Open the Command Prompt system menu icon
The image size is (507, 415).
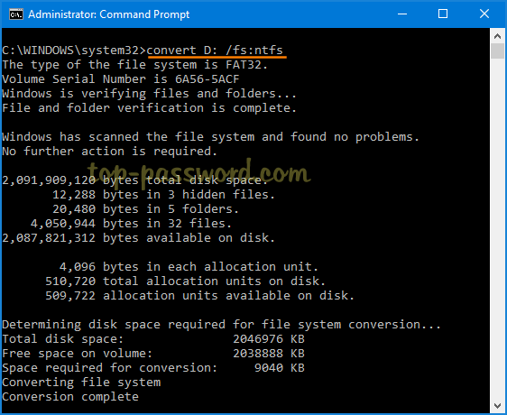16,14
